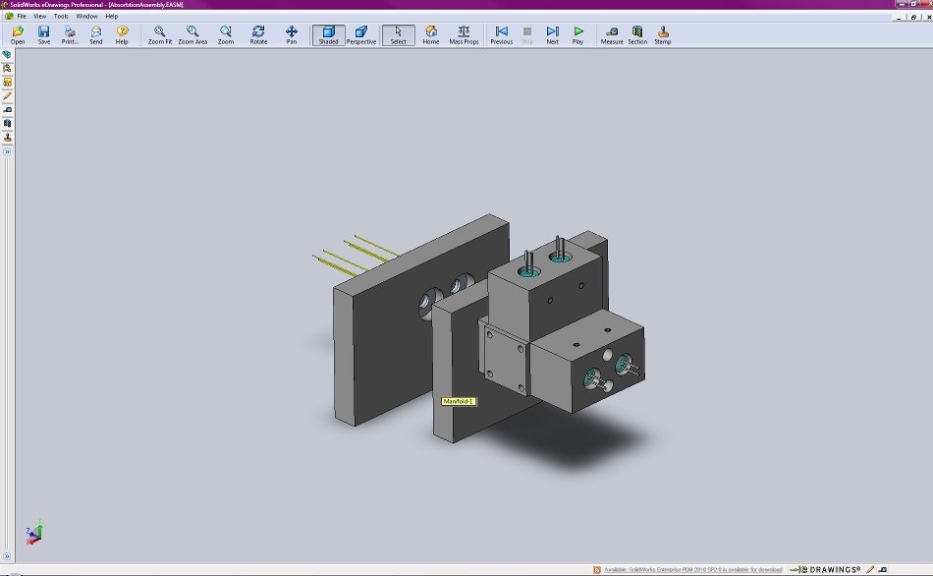Open Mass Props from the toolbar
Screen dimensions: 933x576
click(x=464, y=35)
